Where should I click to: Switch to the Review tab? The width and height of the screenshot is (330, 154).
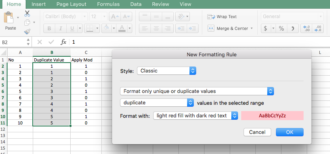tap(161, 4)
